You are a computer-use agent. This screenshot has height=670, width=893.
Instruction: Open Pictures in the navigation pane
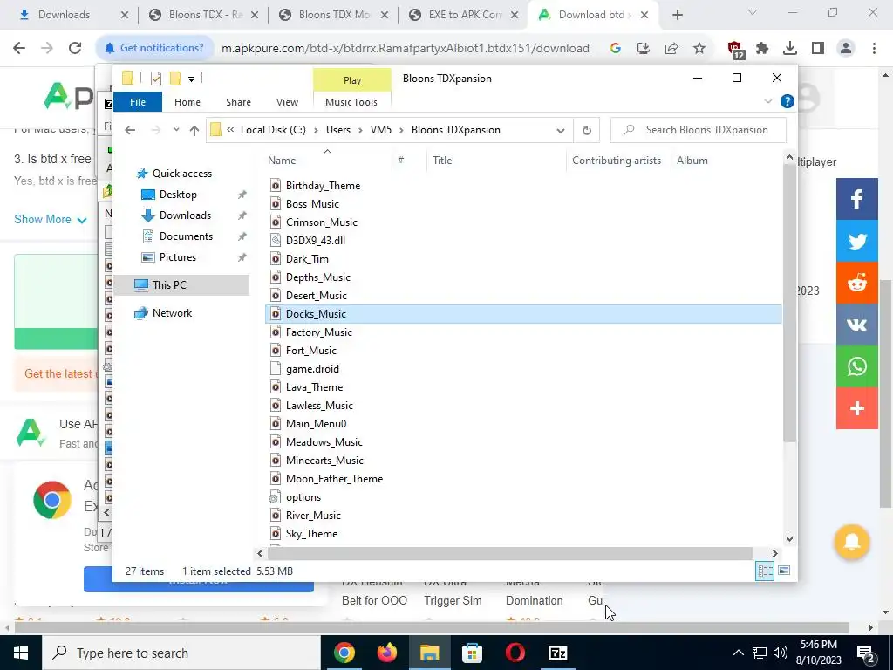point(177,257)
